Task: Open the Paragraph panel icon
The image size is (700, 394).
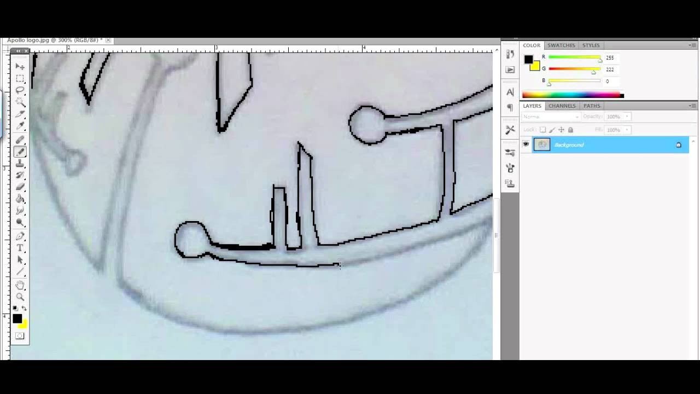Action: coord(510,107)
